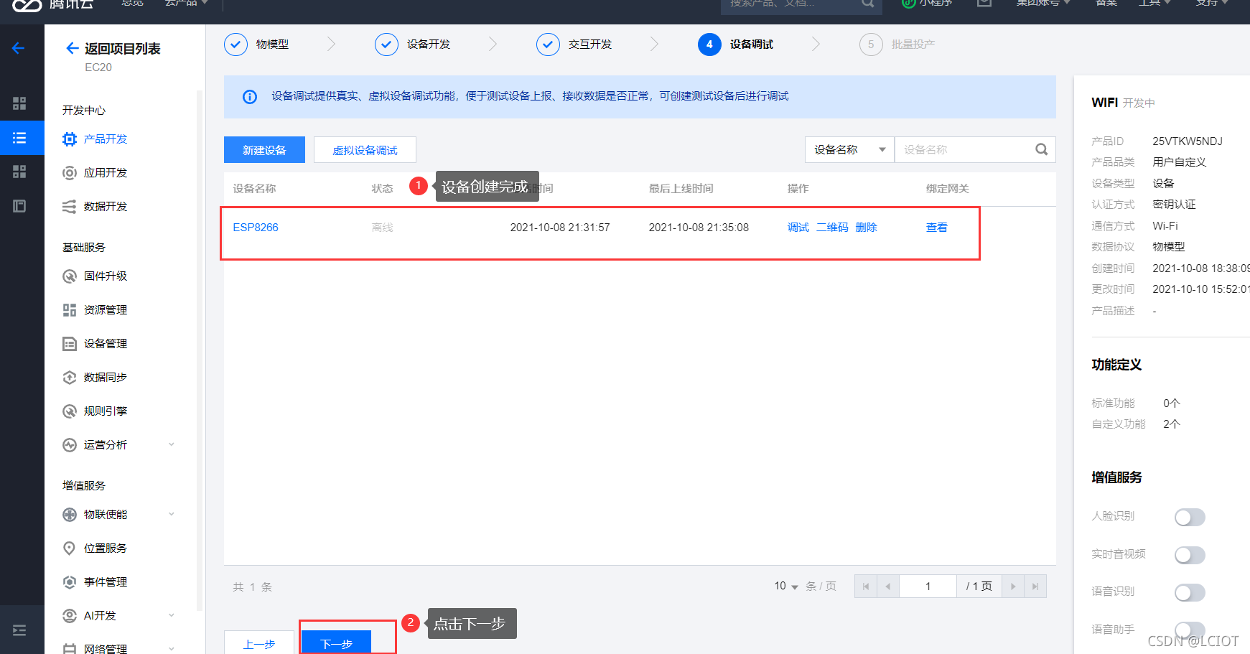This screenshot has height=654, width=1250.
Task: Click the info icon in the blue banner
Action: (x=250, y=97)
